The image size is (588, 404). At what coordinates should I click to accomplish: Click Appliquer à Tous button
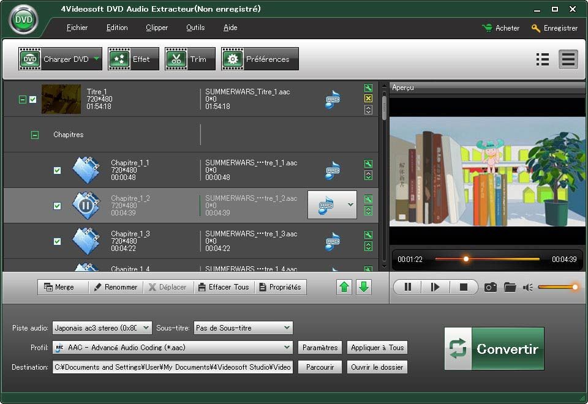tap(377, 348)
